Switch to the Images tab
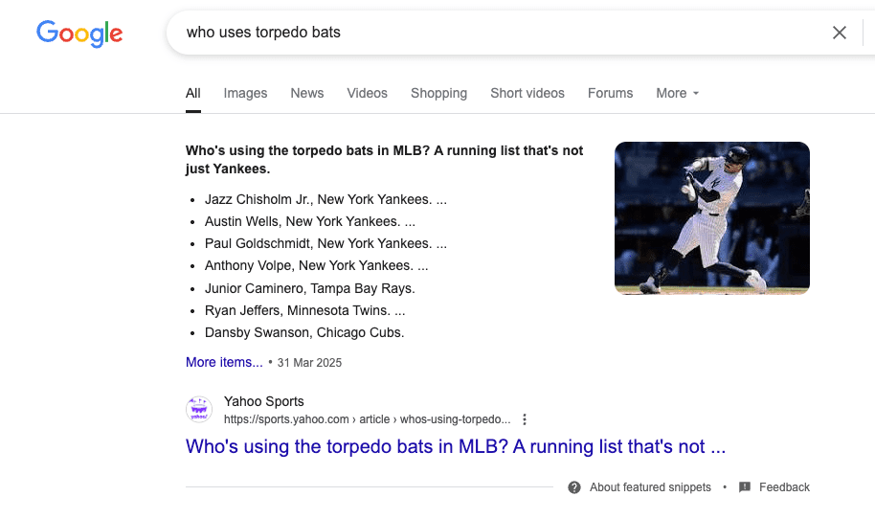 [245, 93]
